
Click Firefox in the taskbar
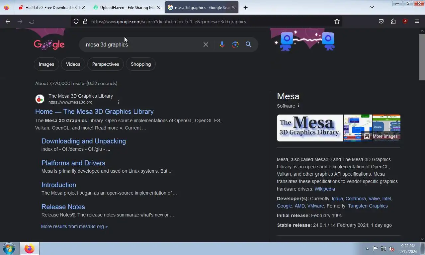pos(29,249)
